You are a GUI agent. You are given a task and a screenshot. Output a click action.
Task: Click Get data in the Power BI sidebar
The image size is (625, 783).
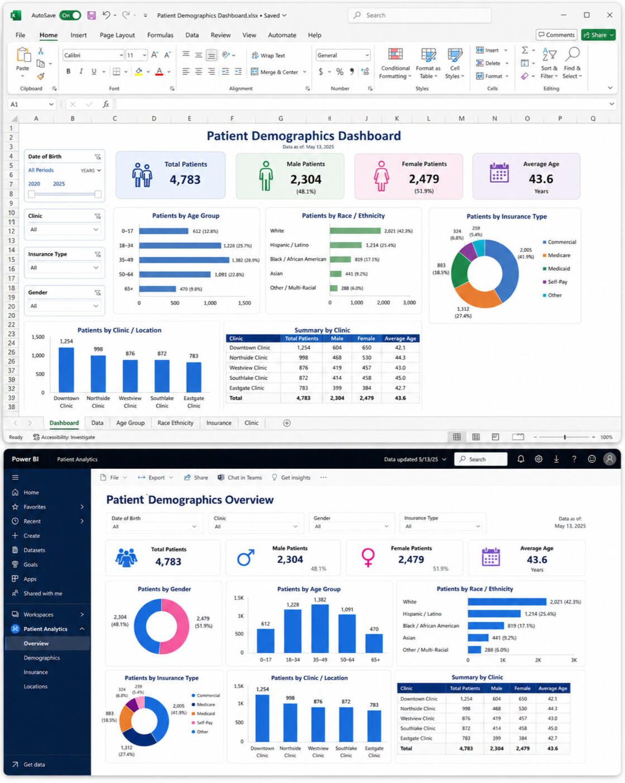tap(34, 765)
